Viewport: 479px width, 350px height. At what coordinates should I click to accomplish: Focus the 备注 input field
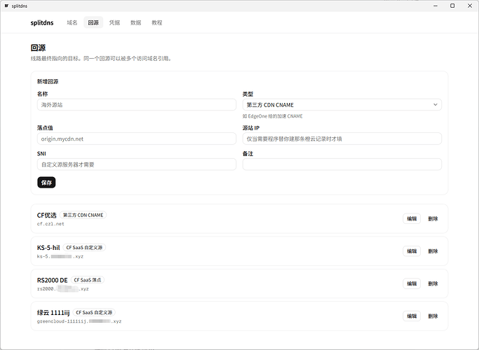click(x=342, y=164)
